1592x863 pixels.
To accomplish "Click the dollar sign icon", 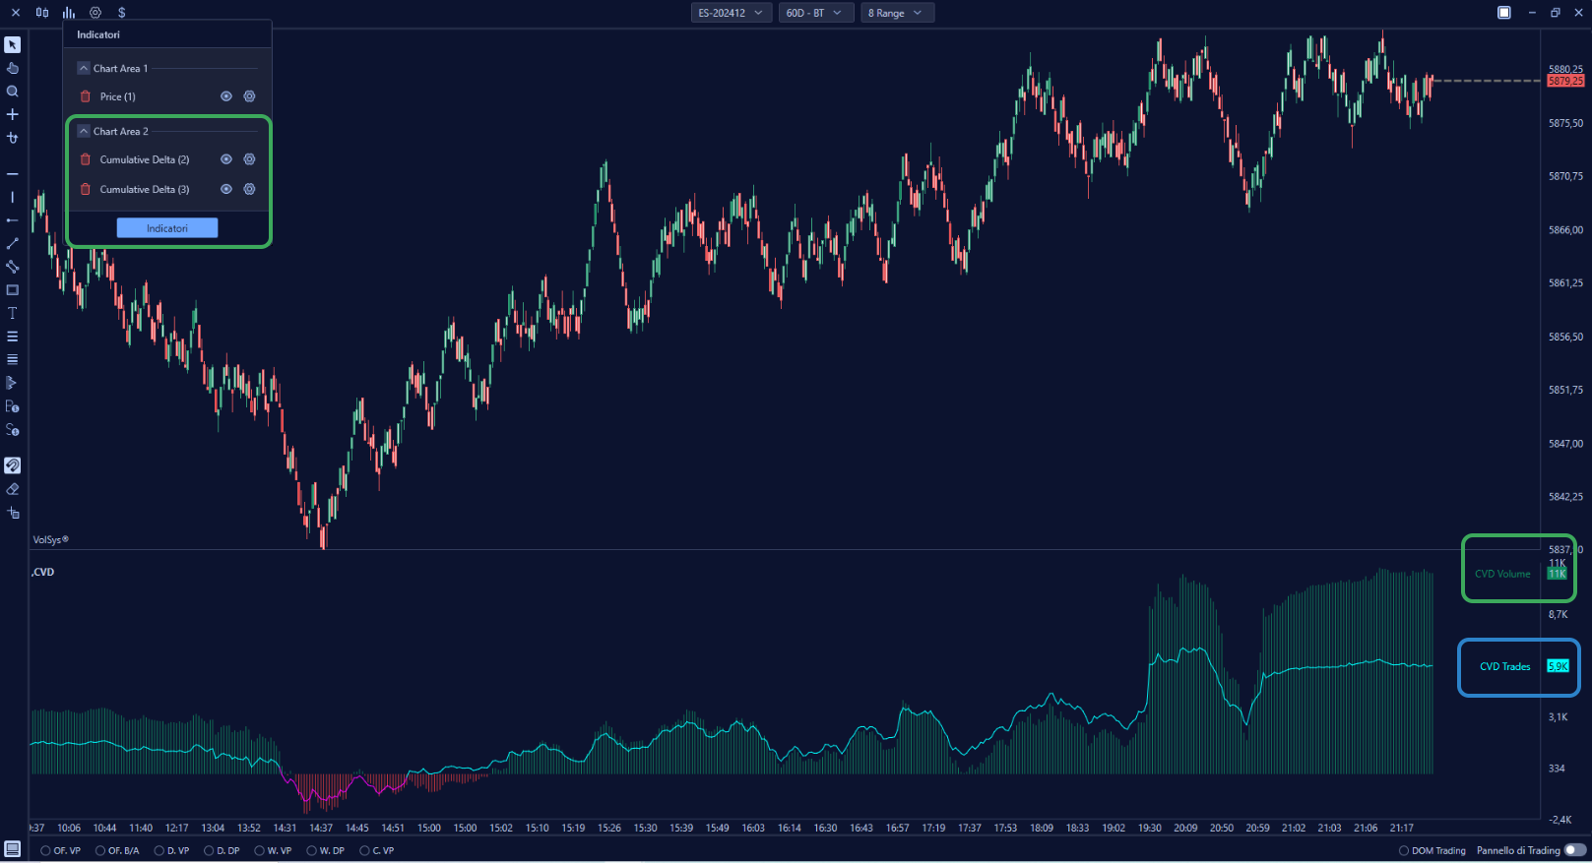I will 121,13.
